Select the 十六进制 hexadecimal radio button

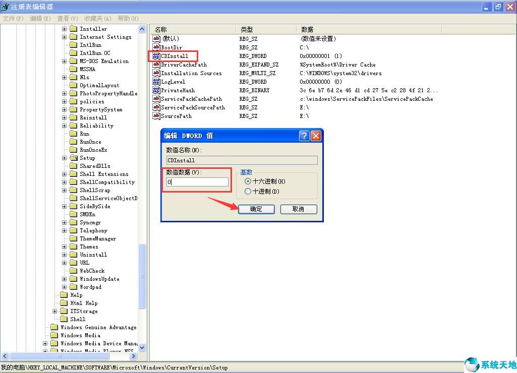pos(248,181)
